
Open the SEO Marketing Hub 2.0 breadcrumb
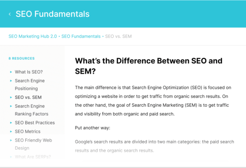(x=33, y=36)
